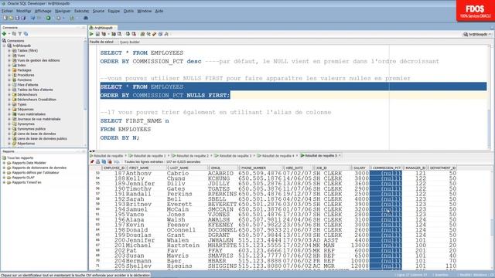The image size is (495, 278).
Task: Click the Rollback icon in worksheet toolbar
Action: (x=134, y=34)
